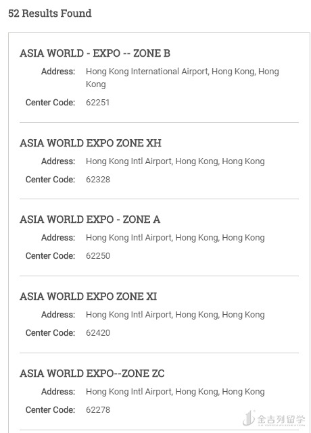Click Zone A's Hong Kong Intl Airport address
Viewport: 311px width, 433px height.
point(175,238)
